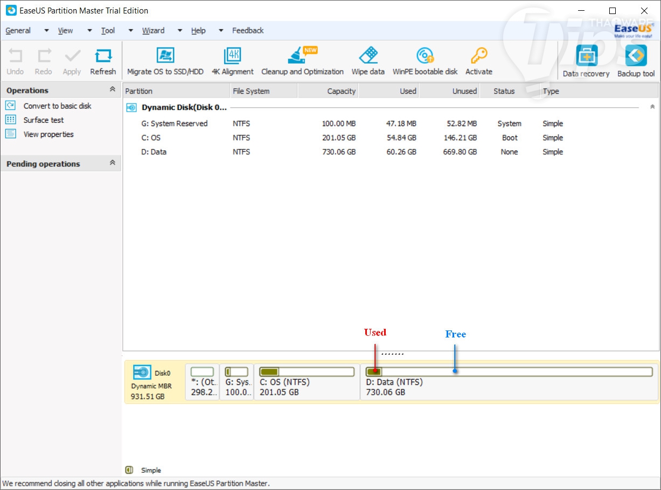Expand the dropdown arrow after Tool
This screenshot has height=490, width=661.
click(131, 31)
